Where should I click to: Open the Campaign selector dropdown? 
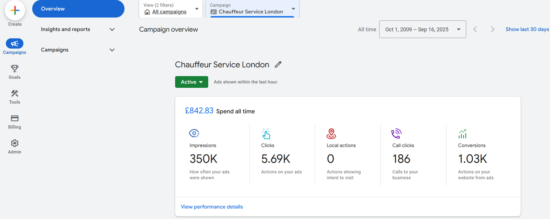pos(253,9)
